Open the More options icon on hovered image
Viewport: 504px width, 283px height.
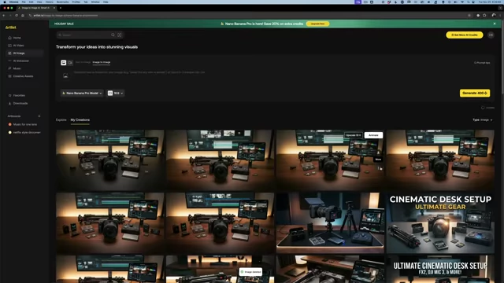378,168
